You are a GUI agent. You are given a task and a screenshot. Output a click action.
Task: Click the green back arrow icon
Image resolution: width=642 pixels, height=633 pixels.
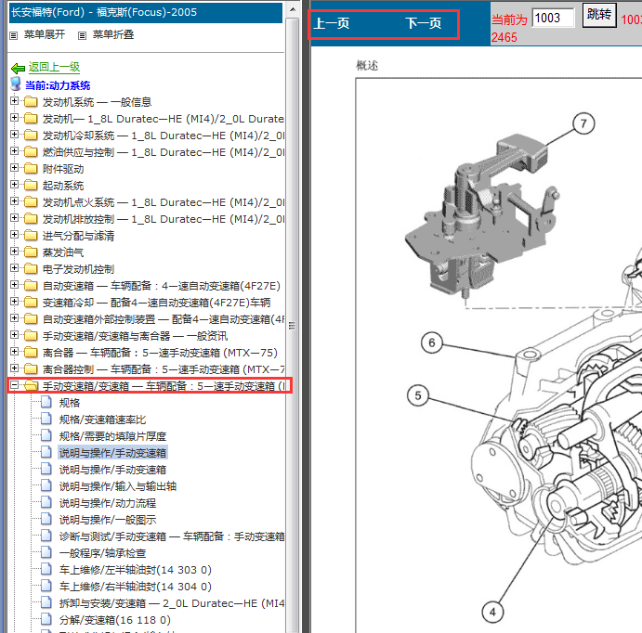18,68
